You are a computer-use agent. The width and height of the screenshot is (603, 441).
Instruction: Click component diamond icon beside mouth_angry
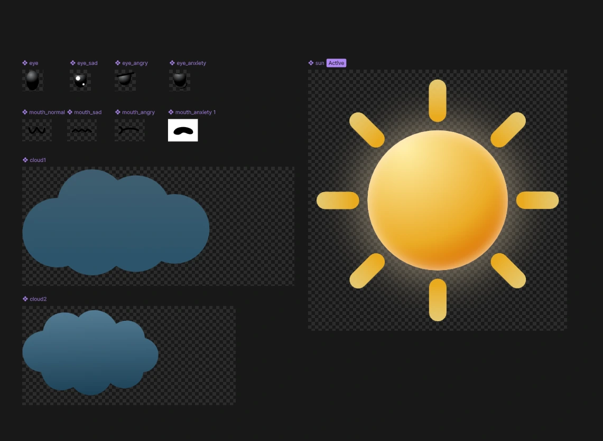pos(118,112)
